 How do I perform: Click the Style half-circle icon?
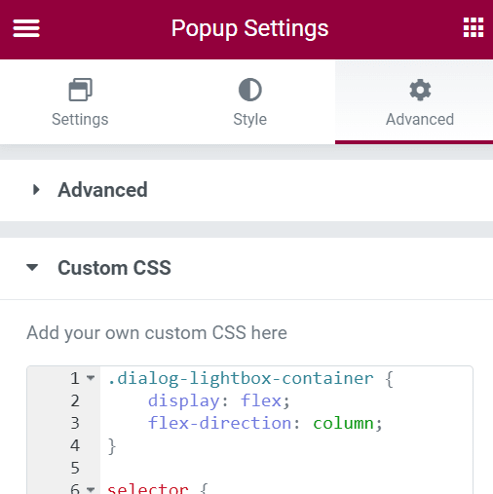250,90
